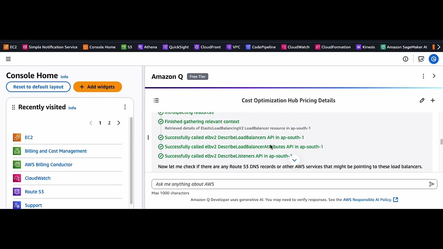Send the message with arrow icon
Viewport: 443px width, 249px height.
click(432, 184)
